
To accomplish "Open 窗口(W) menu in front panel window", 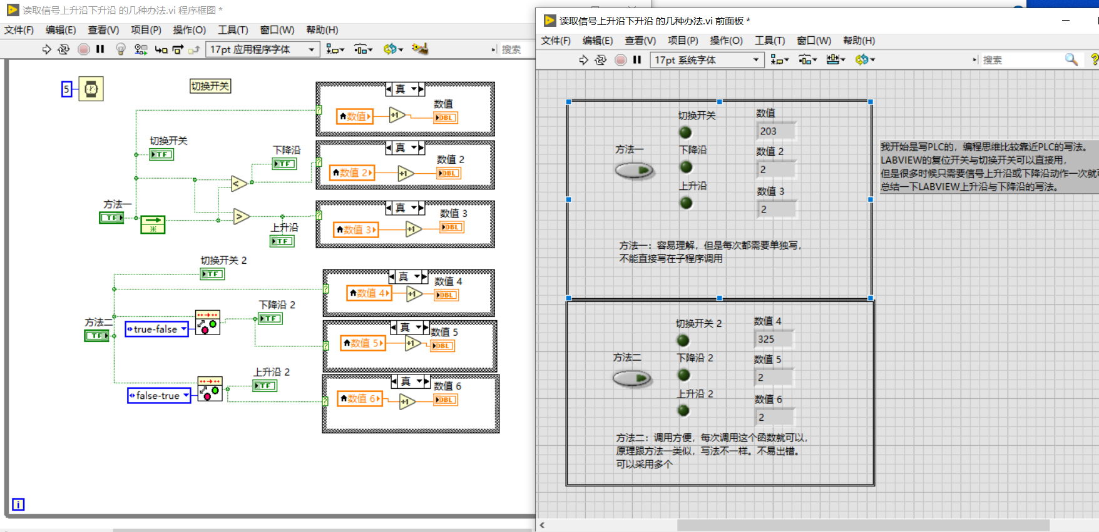I will [814, 41].
